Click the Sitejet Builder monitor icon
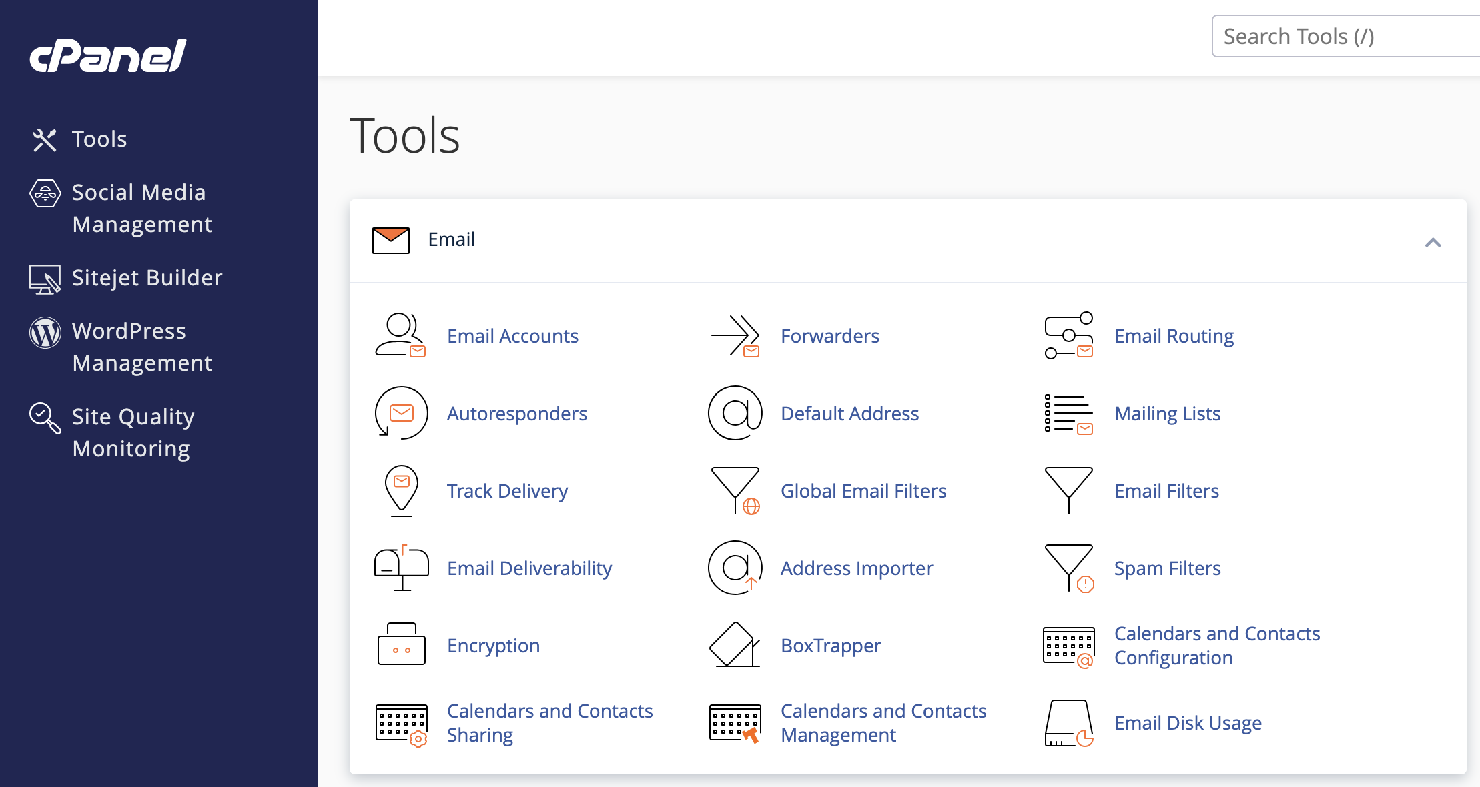 coord(45,279)
